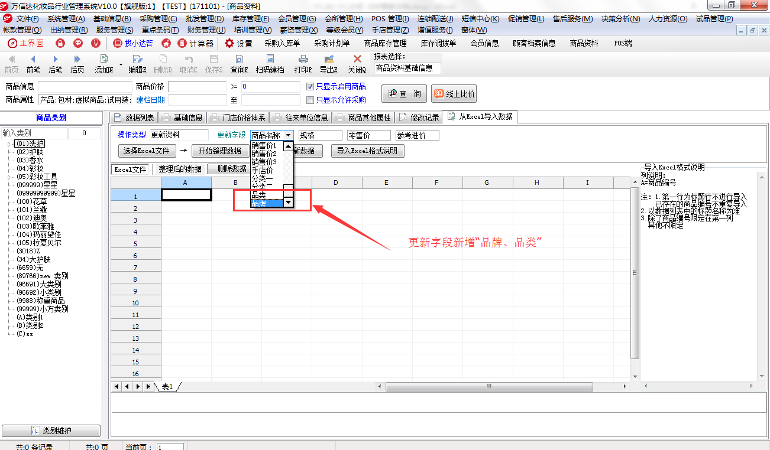Go to first sheet navigation arrow
770x450 pixels.
point(117,387)
